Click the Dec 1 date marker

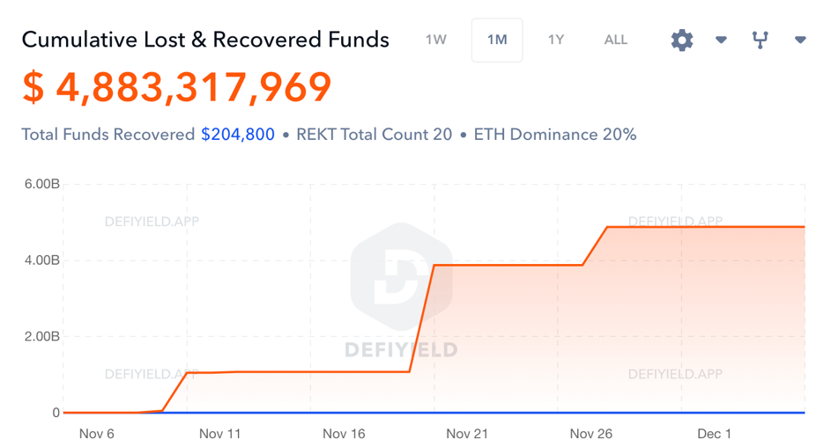pos(715,434)
